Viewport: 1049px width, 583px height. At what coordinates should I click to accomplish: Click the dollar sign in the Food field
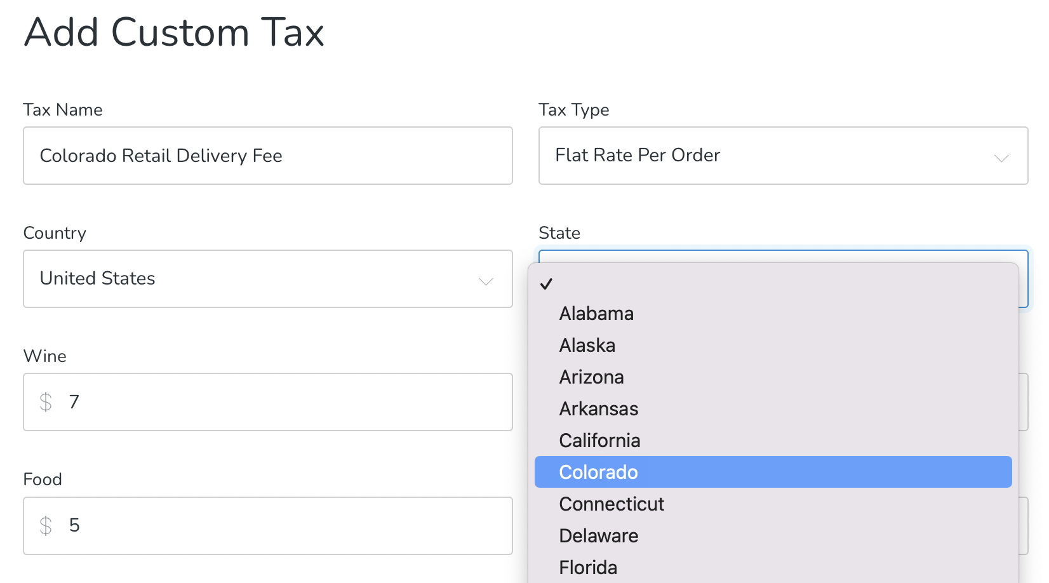coord(46,526)
